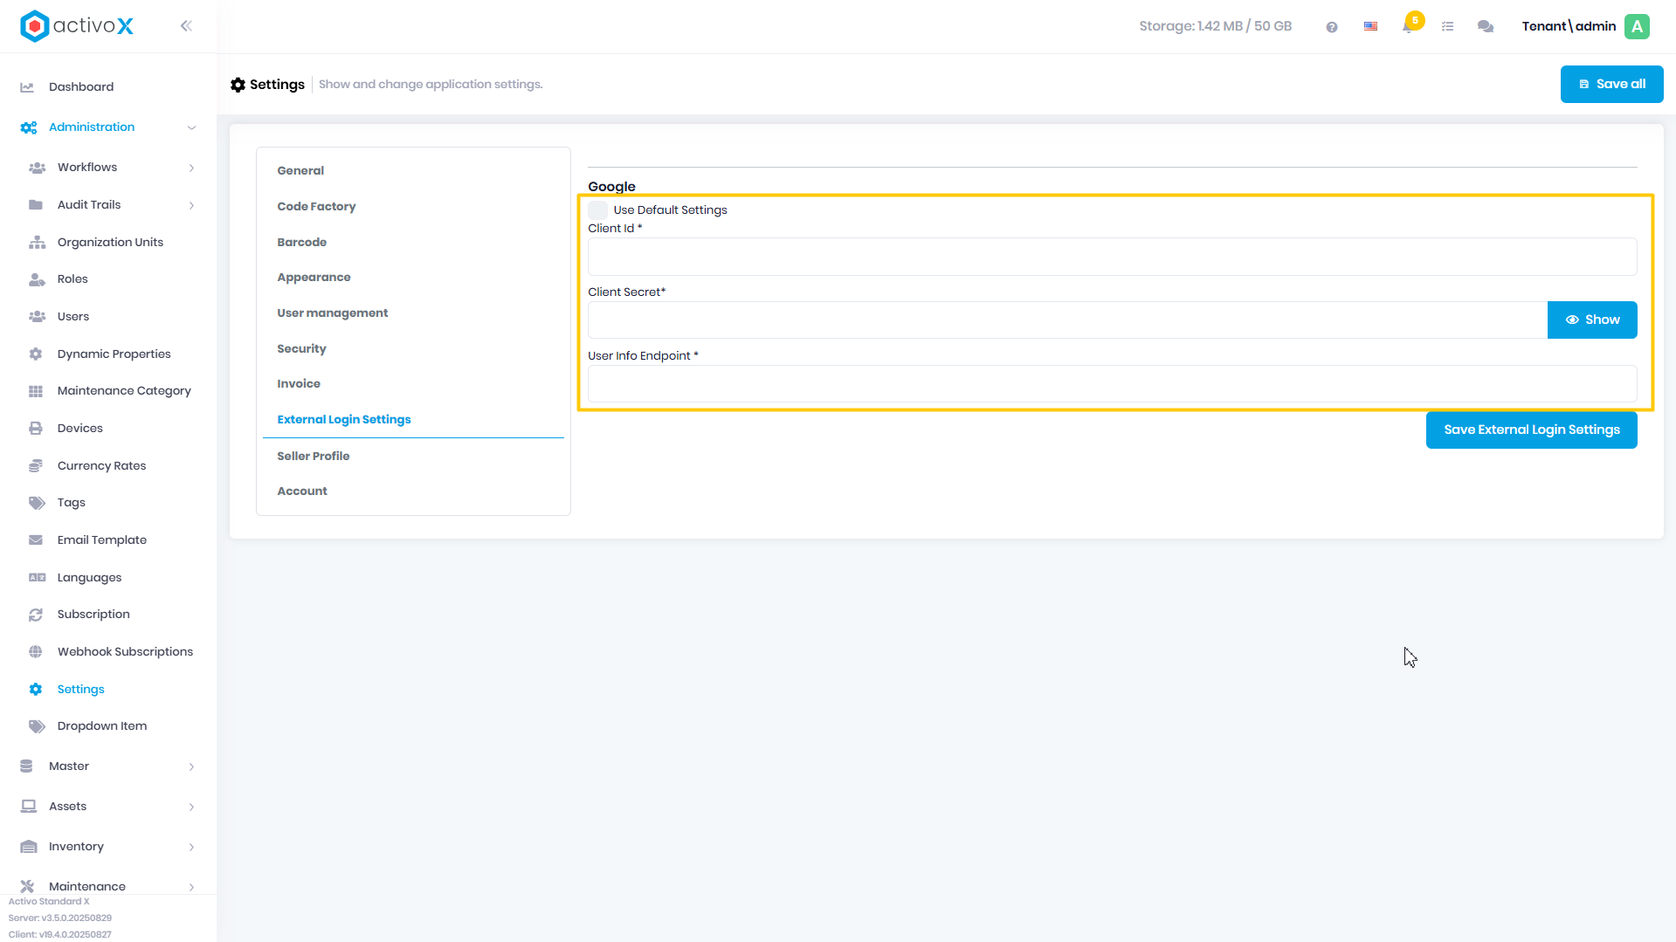Click the Roles icon in sidebar

pos(37,279)
